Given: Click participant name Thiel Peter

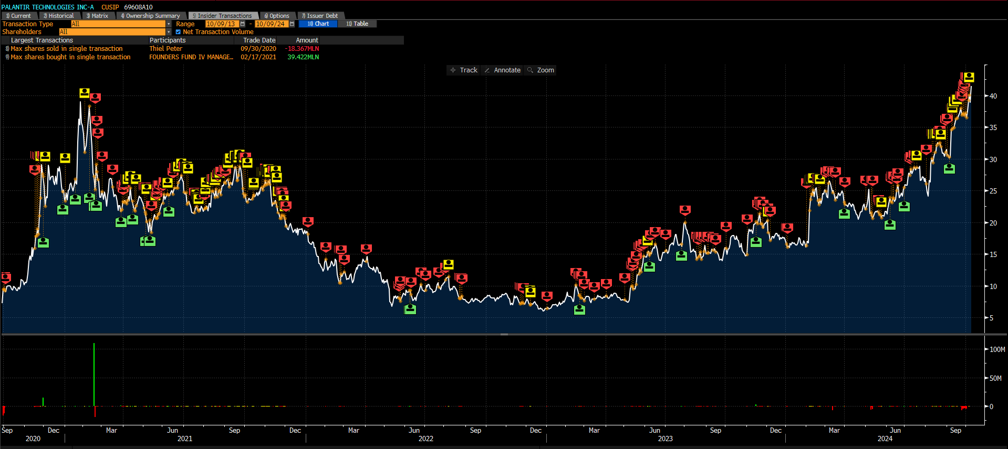Looking at the screenshot, I should pos(166,49).
